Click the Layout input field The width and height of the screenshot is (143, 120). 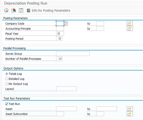(x=66, y=89)
